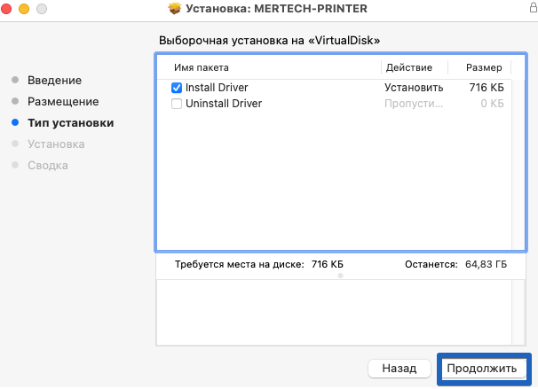Tick the Uninstall Driver checkbox

tap(177, 104)
